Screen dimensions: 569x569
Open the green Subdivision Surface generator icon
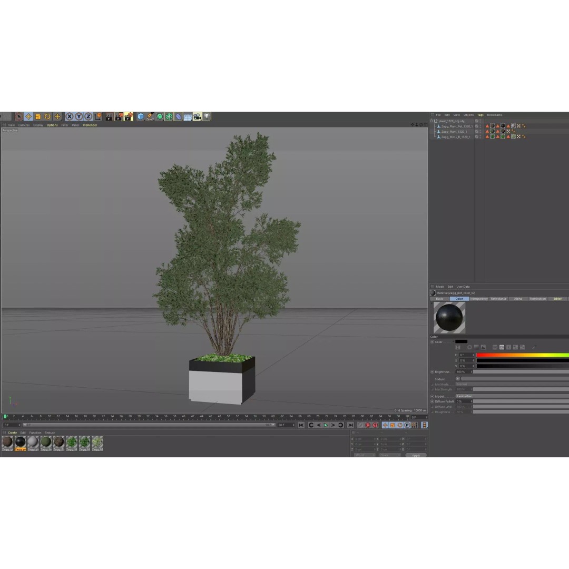160,116
